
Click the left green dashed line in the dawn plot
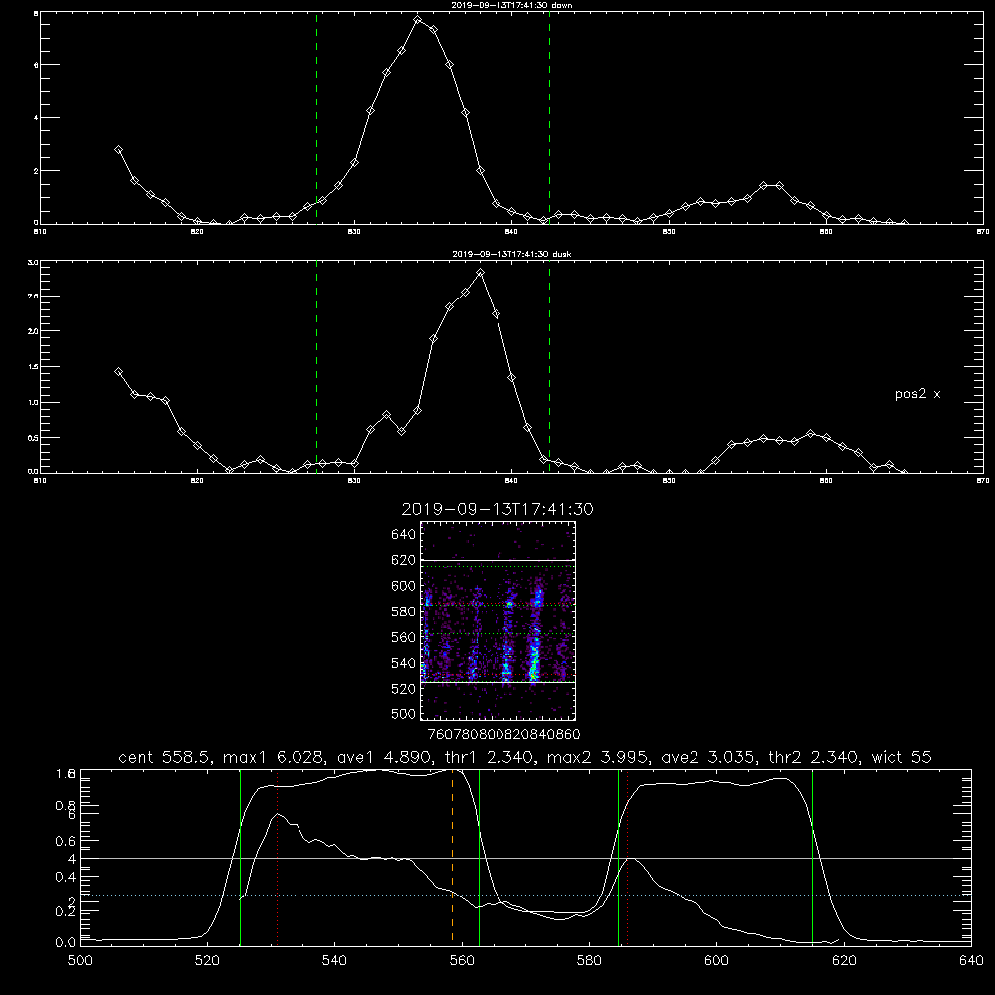[316, 117]
